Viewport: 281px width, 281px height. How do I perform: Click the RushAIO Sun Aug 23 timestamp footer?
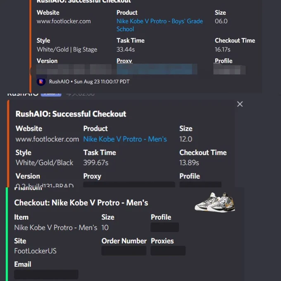[x=89, y=82]
